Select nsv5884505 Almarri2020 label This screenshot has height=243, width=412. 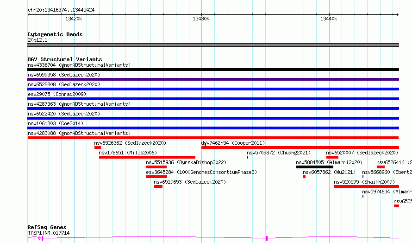329,162
